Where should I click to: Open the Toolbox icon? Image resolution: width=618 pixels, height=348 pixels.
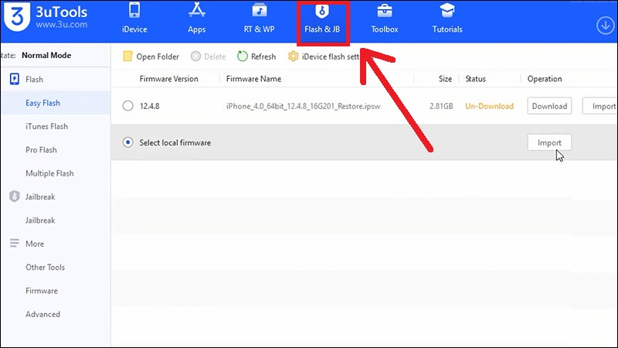pyautogui.click(x=384, y=12)
